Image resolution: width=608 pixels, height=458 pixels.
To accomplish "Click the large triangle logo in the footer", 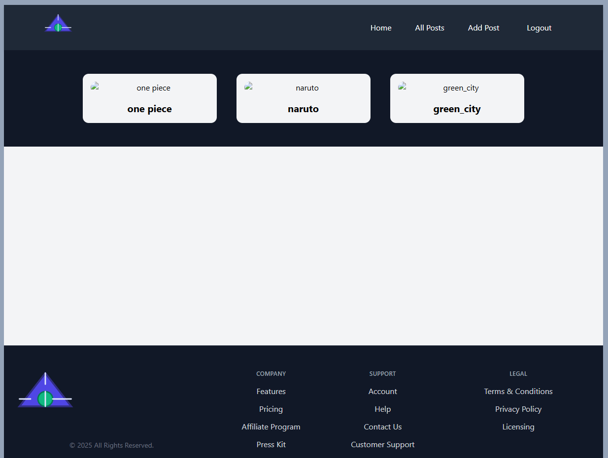I will tap(45, 390).
